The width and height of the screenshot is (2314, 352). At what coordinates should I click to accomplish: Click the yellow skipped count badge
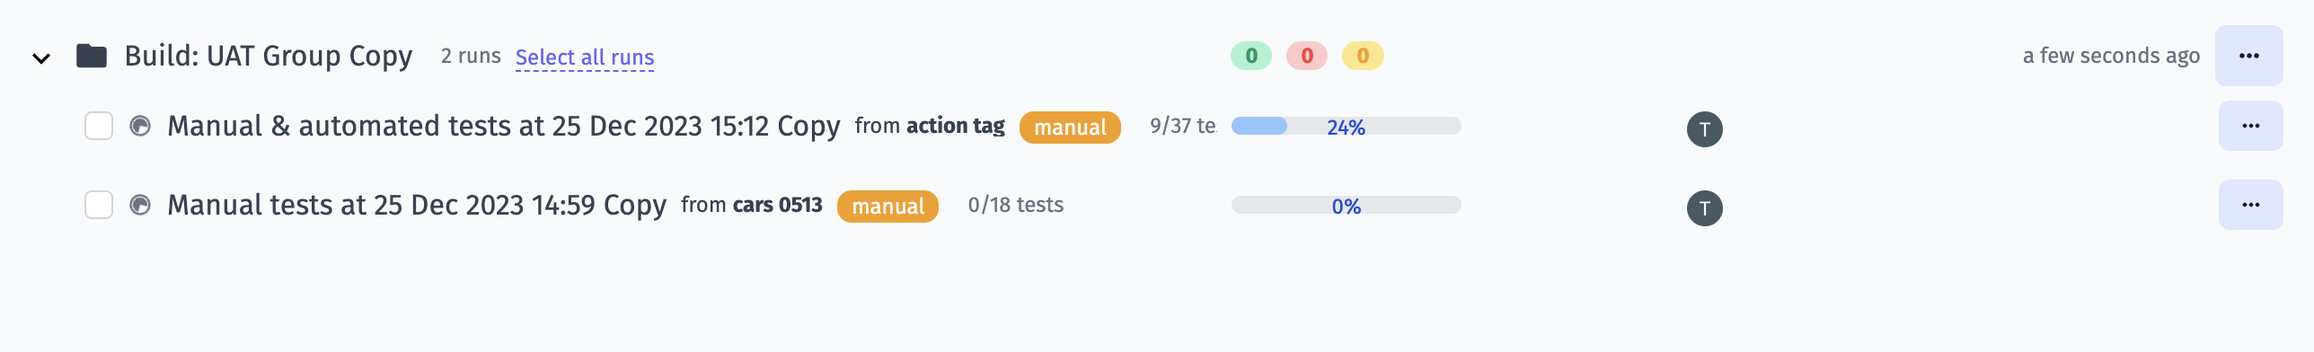click(x=1363, y=56)
